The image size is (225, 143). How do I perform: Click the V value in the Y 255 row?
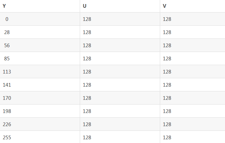(x=167, y=138)
